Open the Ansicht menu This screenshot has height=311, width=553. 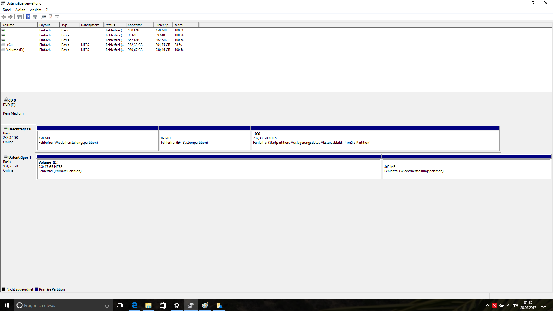click(36, 10)
